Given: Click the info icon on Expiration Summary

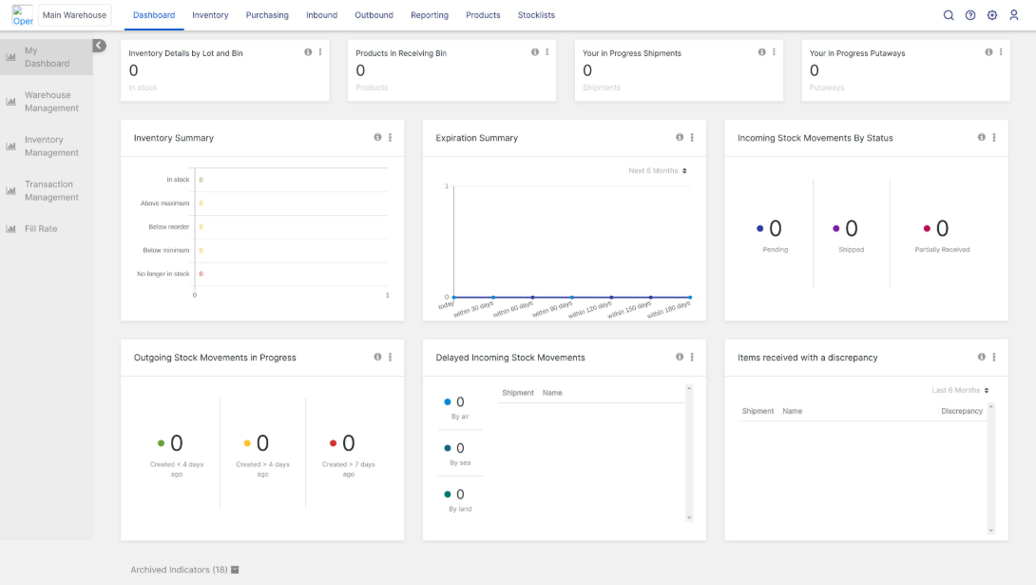Looking at the screenshot, I should (680, 138).
